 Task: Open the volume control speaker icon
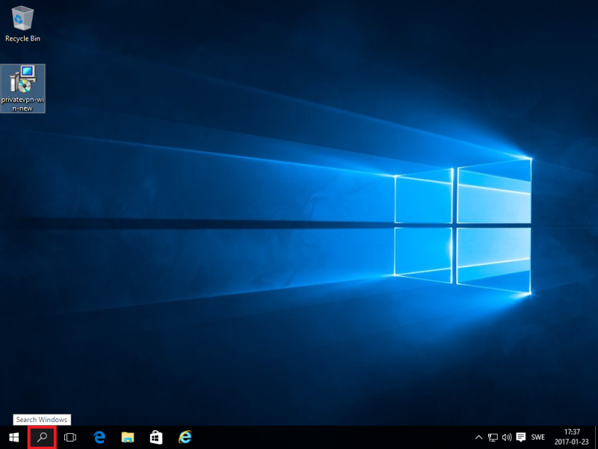point(506,437)
